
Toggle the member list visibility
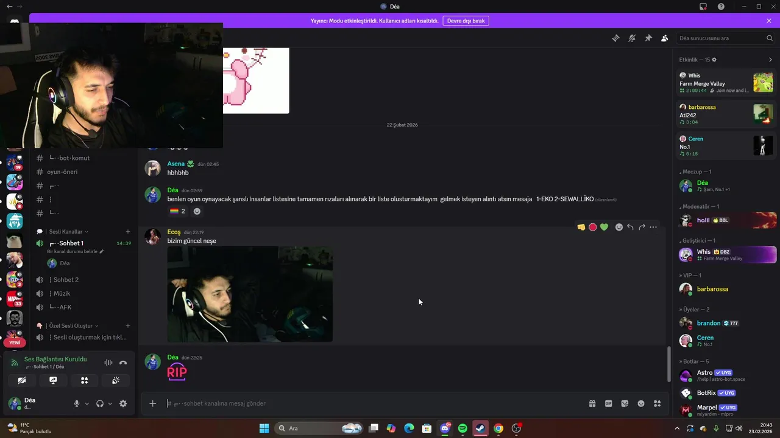click(665, 38)
